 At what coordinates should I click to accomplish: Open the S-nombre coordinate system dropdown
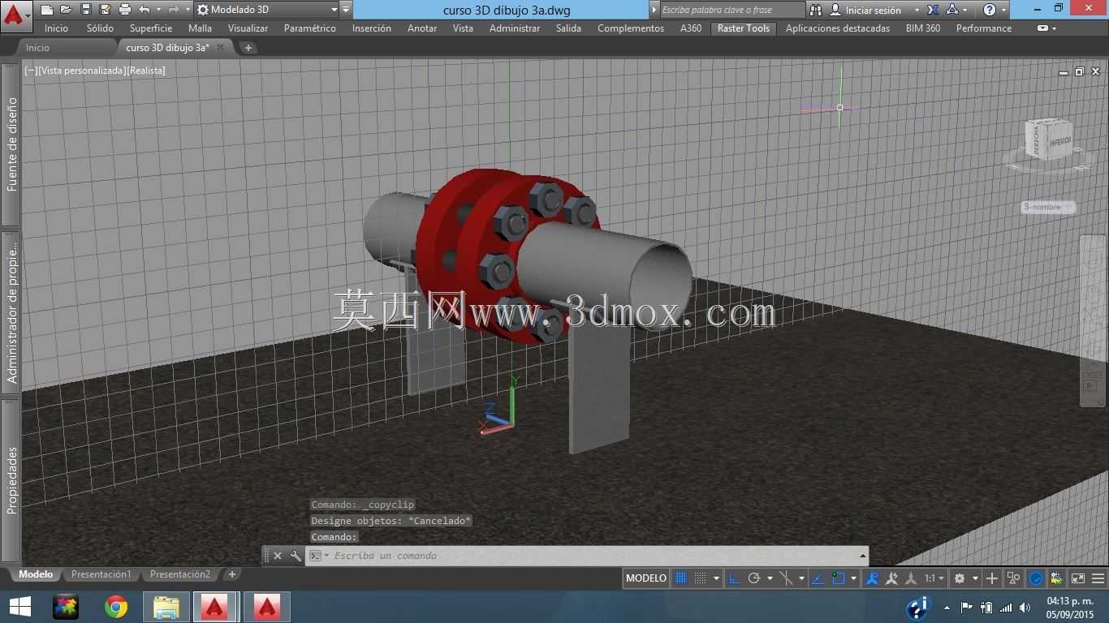point(1048,207)
